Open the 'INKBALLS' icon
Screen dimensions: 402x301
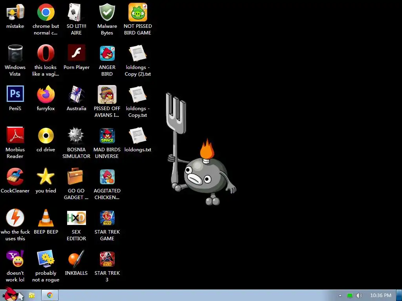(76, 259)
